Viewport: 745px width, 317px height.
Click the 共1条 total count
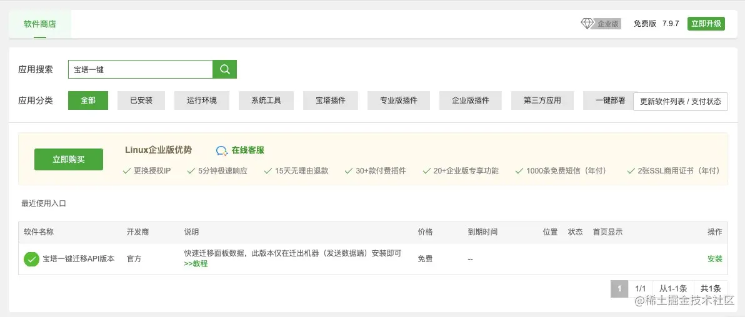click(x=711, y=288)
